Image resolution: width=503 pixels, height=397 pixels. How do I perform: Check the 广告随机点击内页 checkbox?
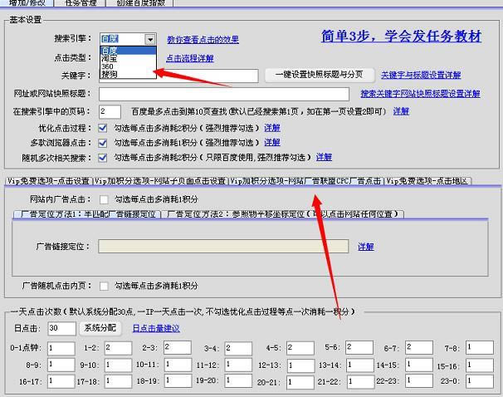pos(104,286)
